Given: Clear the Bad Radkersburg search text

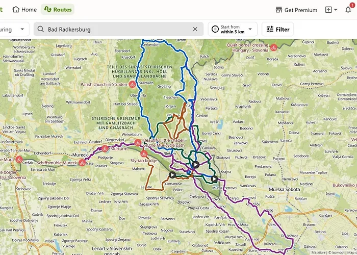Looking at the screenshot, I should 195,29.
